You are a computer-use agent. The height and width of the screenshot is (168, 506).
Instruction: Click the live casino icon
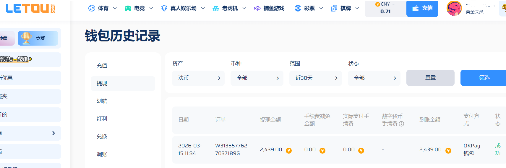click(x=164, y=8)
